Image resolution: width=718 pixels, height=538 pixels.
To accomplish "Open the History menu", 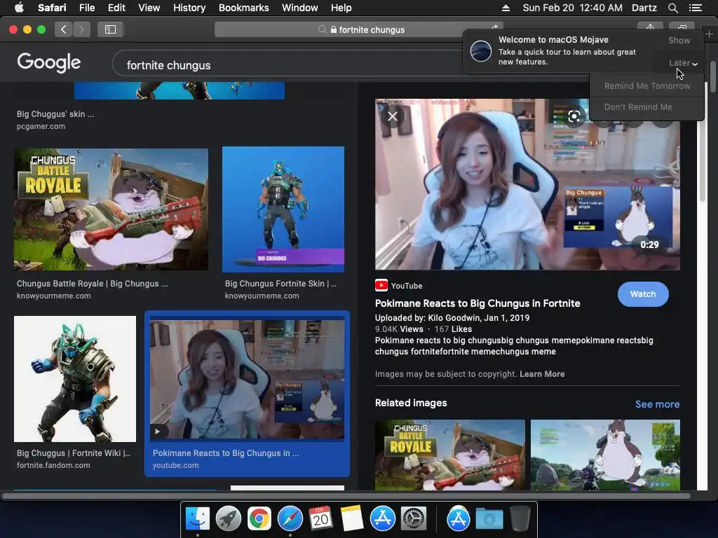I will click(x=189, y=8).
